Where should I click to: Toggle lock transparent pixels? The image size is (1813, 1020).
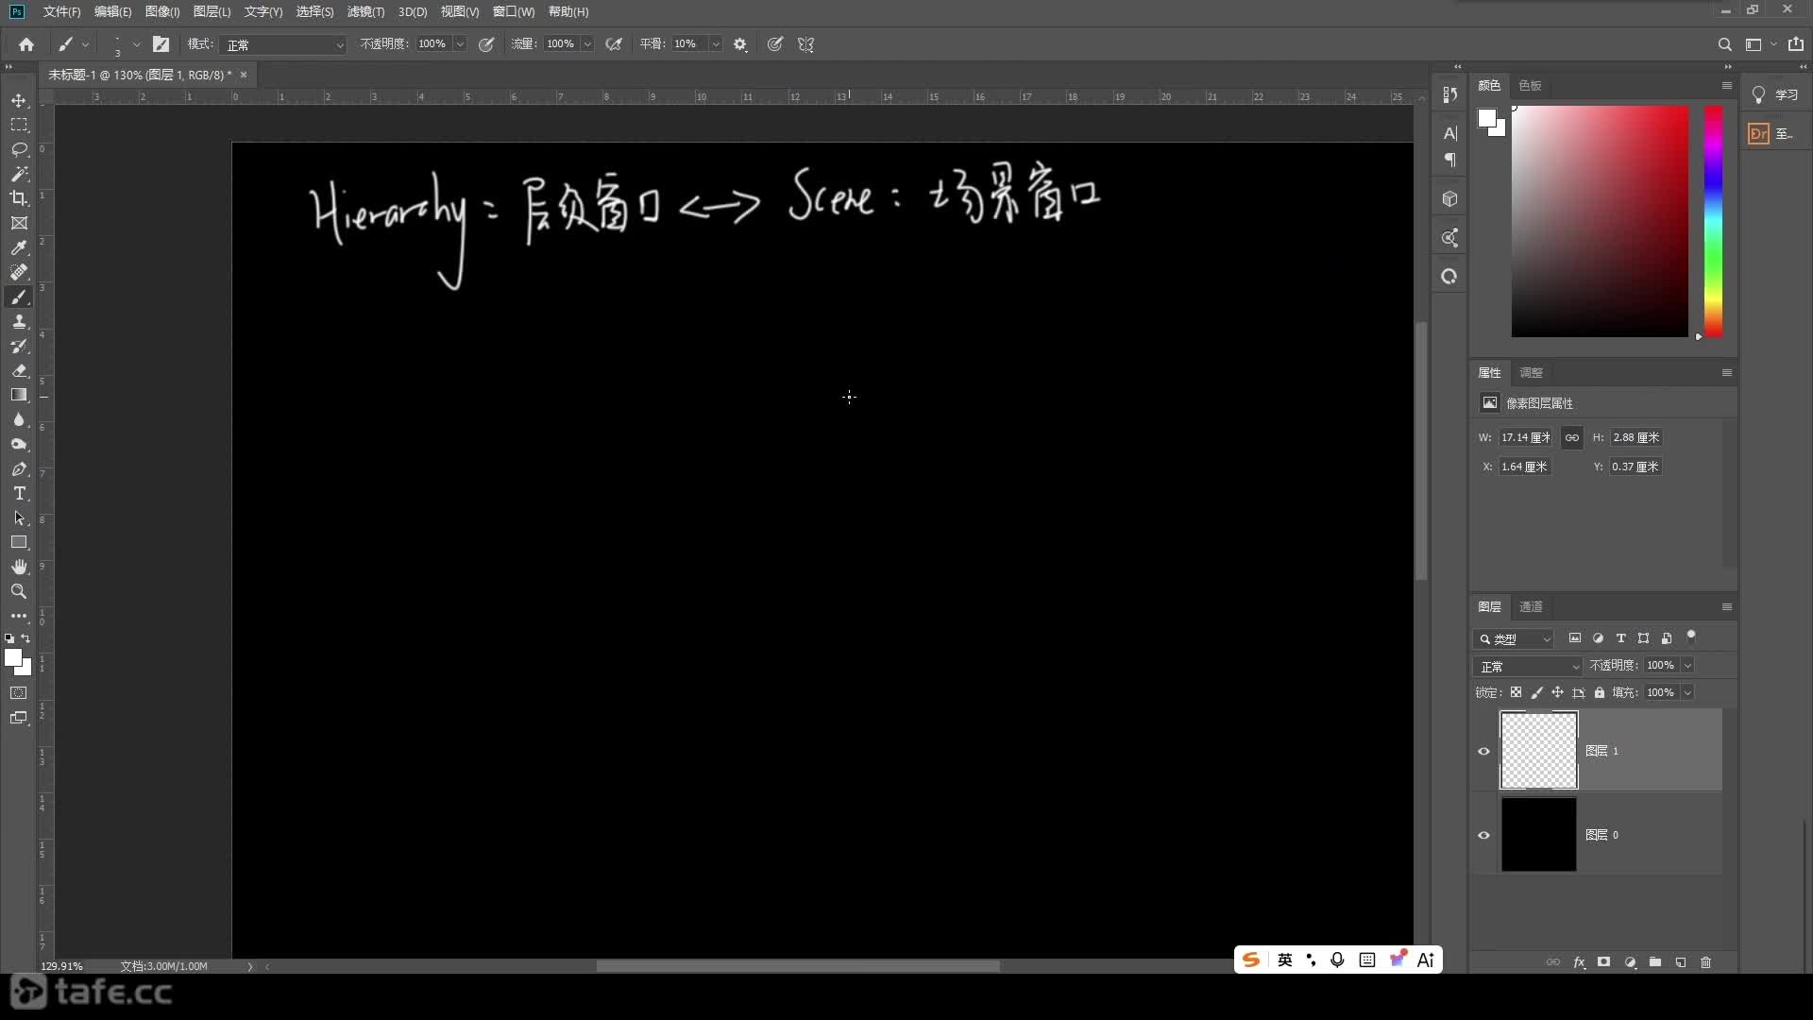(1516, 692)
